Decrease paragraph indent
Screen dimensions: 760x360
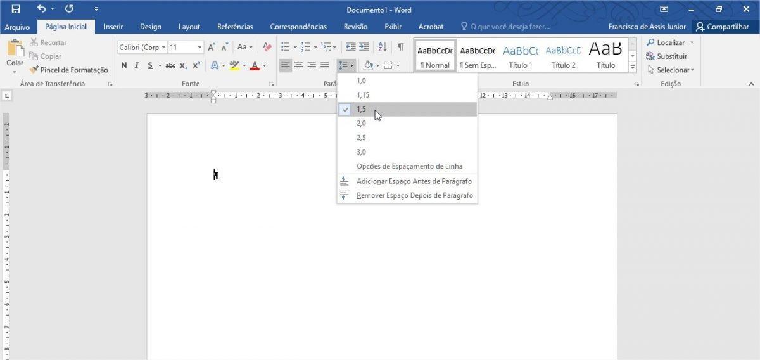pos(350,47)
